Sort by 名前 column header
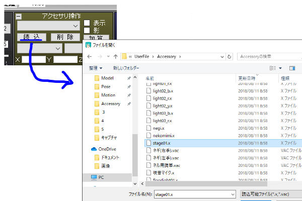Image resolution: width=302 pixels, height=201 pixels. point(150,78)
